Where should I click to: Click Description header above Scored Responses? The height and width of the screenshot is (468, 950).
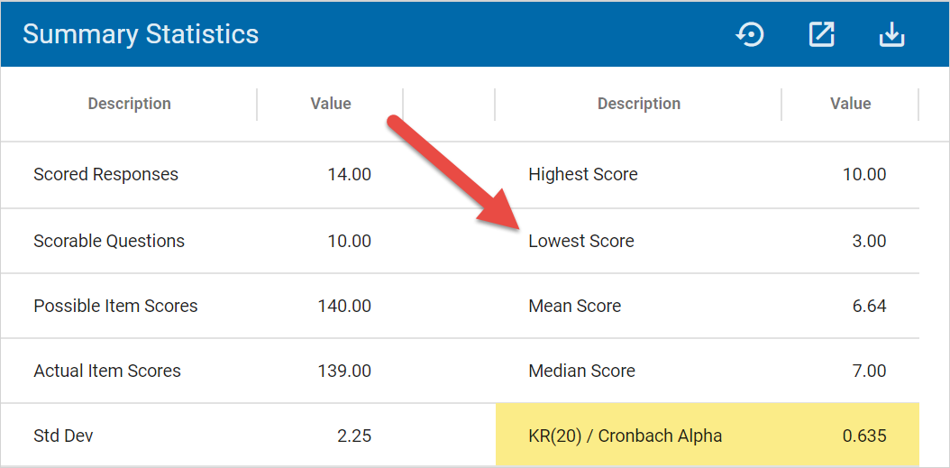point(129,104)
